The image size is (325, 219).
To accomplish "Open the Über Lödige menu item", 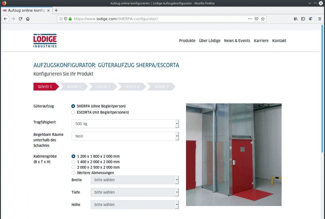I will pyautogui.click(x=210, y=41).
